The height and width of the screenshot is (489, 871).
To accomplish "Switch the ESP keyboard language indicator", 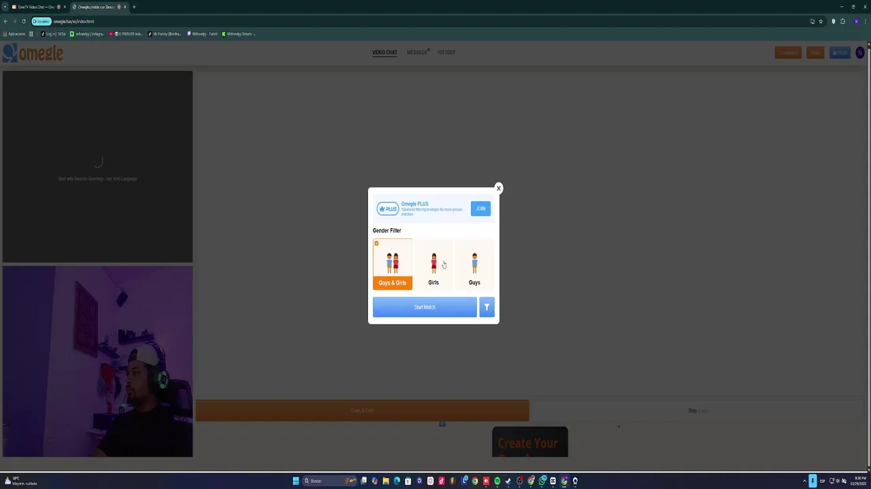I will click(x=823, y=481).
